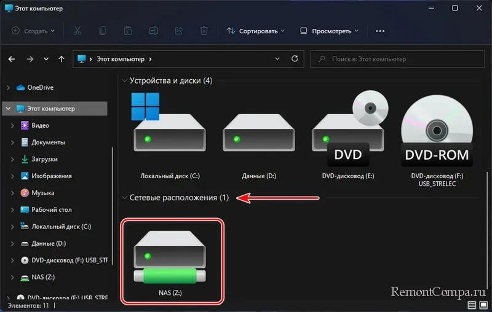Click the Copy icon in toolbar
Image resolution: width=492 pixels, height=312 pixels.
pyautogui.click(x=103, y=31)
